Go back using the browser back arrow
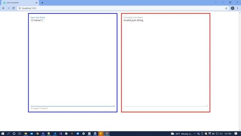 pos(3,8)
